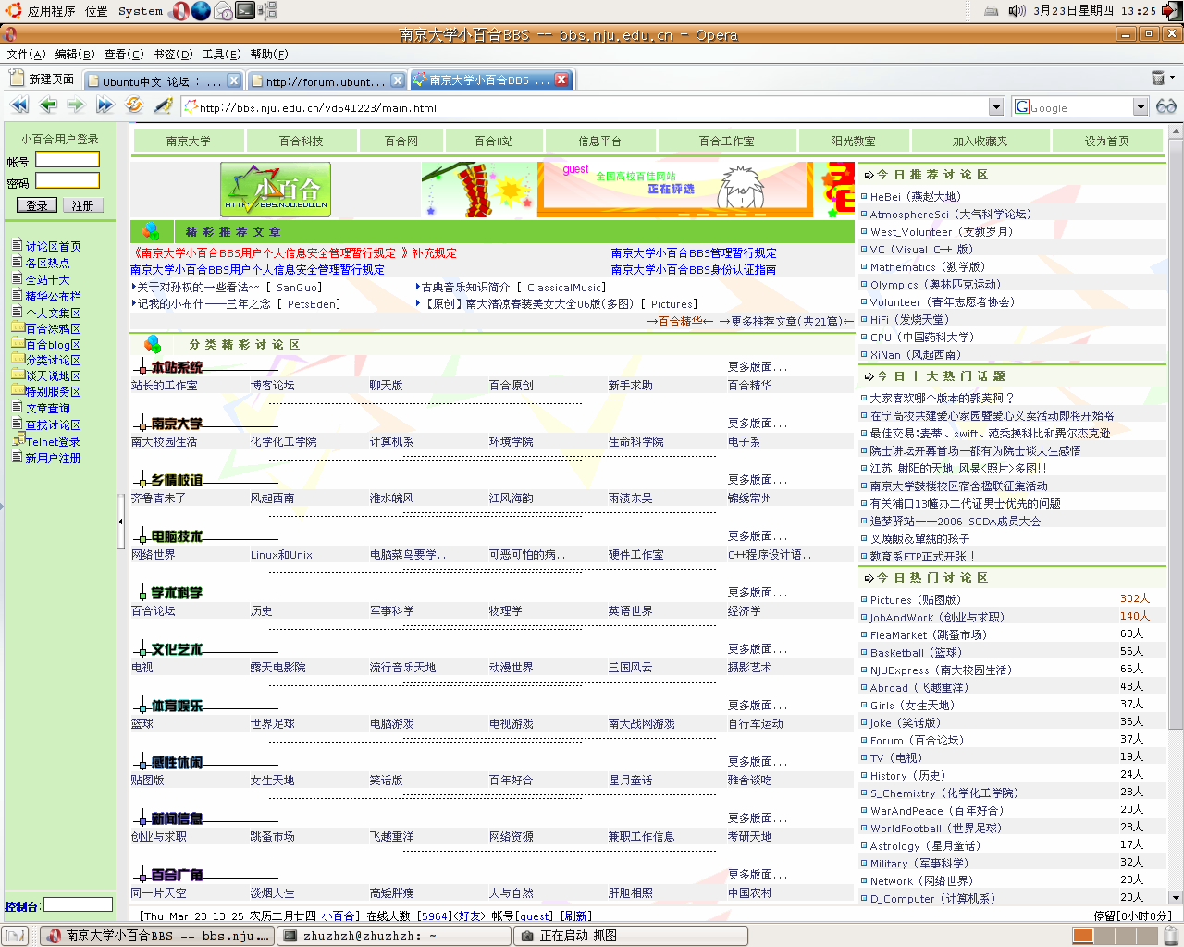The image size is (1184, 947).
Task: Open the address bar dropdown arrow
Action: pyautogui.click(x=996, y=107)
